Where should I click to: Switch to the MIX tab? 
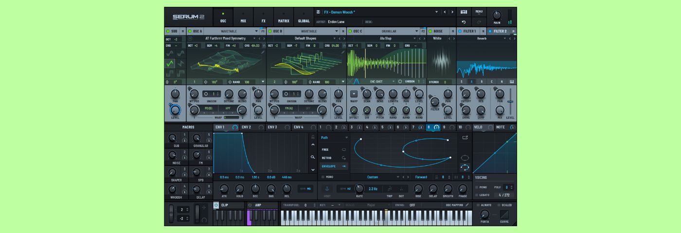pos(243,18)
